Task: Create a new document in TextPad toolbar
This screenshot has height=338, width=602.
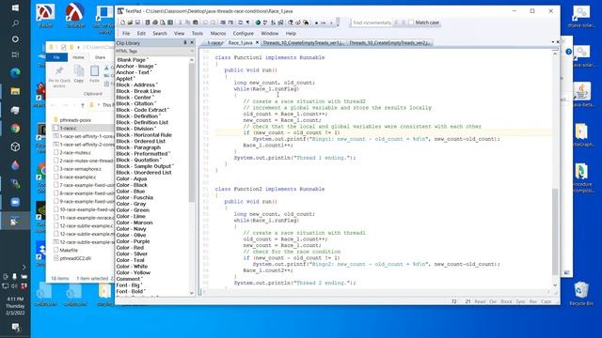Action: pos(122,23)
